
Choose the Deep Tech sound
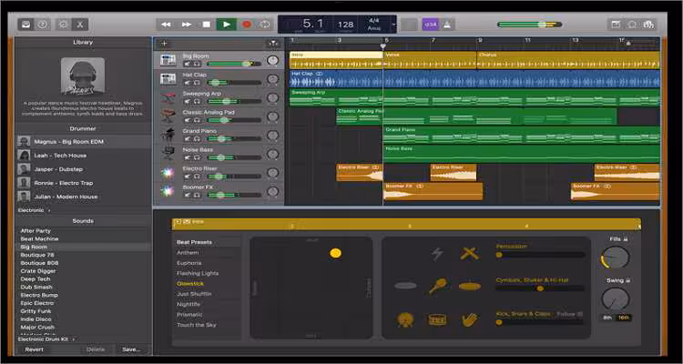[x=36, y=279]
